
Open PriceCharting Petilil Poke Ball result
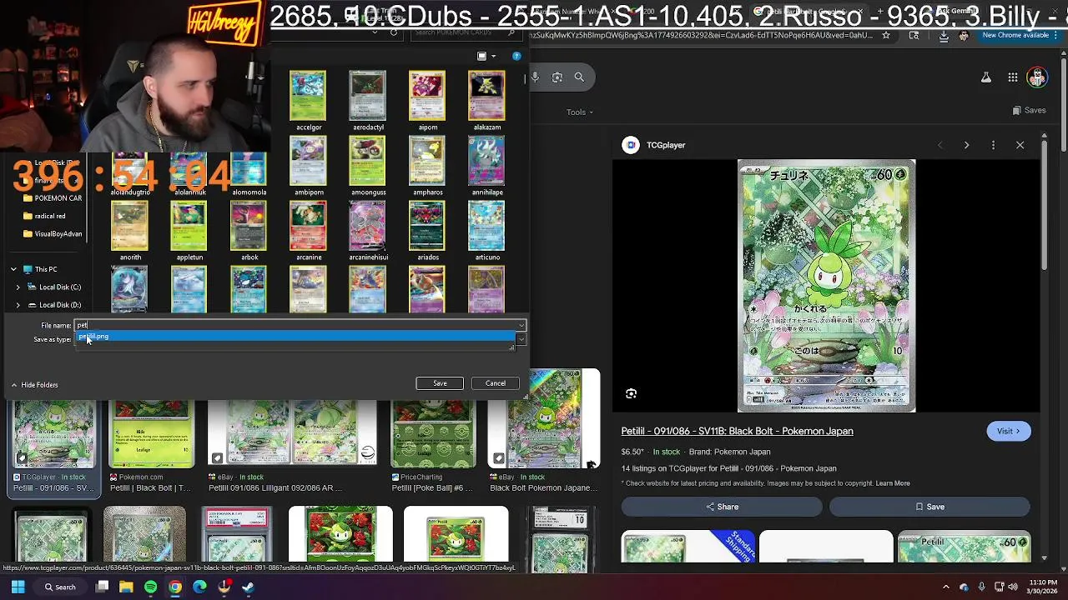(x=434, y=446)
